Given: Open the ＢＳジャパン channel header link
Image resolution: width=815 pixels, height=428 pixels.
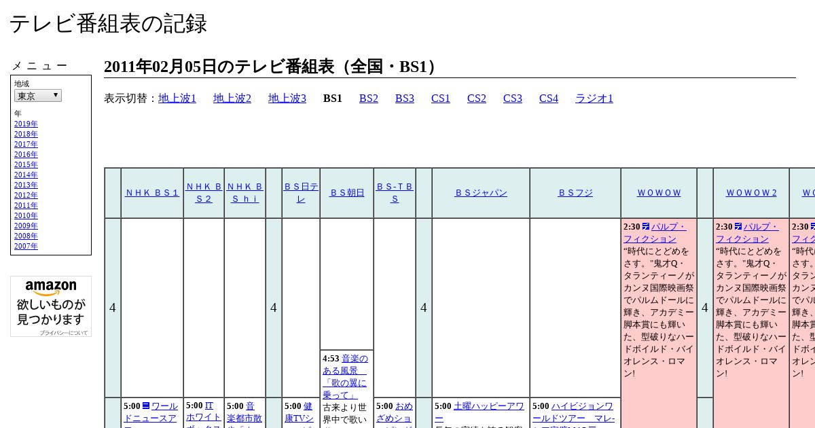Looking at the screenshot, I should tap(481, 193).
